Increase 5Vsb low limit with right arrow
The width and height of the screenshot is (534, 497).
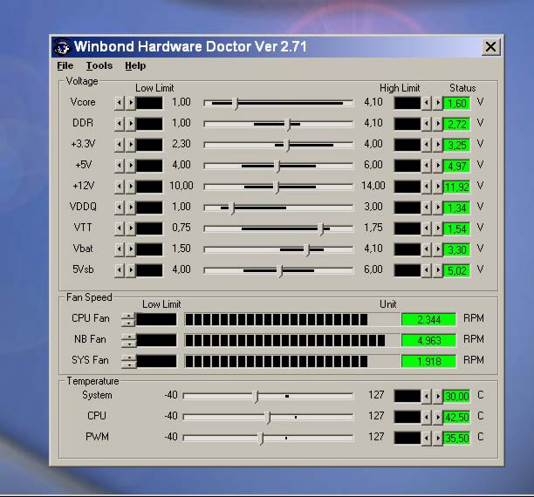[131, 270]
